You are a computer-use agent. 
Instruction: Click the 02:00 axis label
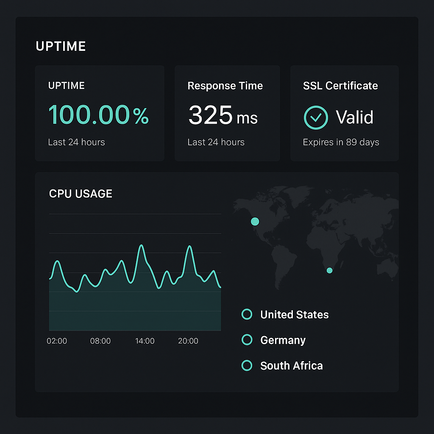[57, 341]
